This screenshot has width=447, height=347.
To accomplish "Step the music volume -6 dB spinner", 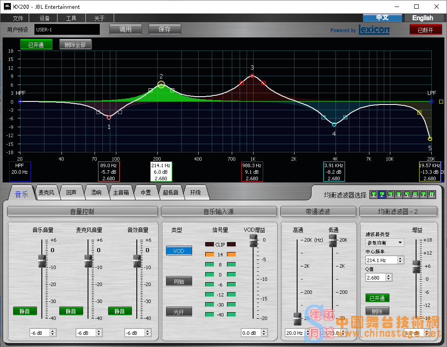I will (x=52, y=333).
